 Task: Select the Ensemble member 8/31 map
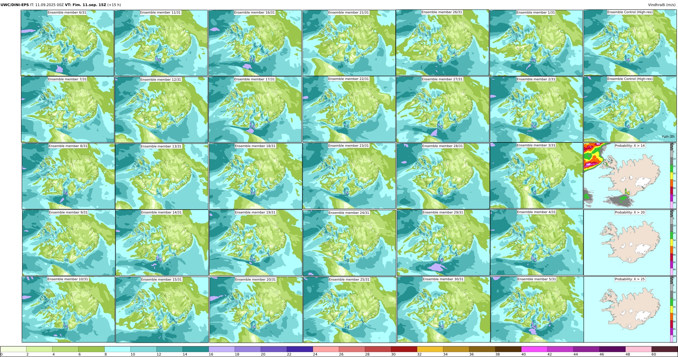click(69, 176)
